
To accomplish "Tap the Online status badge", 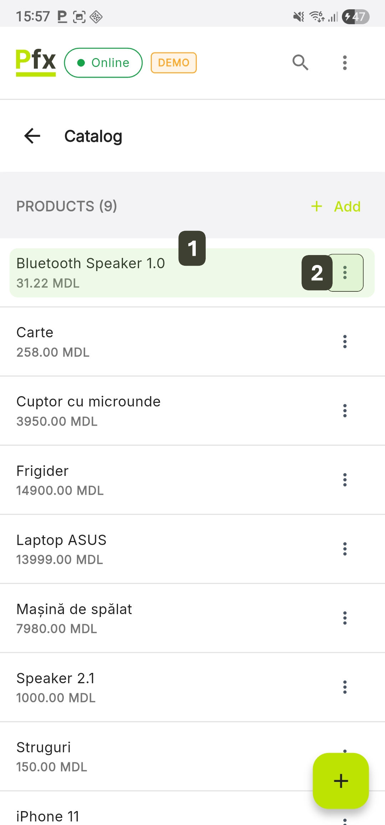I will 103,63.
